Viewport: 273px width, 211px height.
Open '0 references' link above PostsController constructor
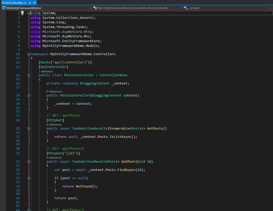(x=54, y=91)
